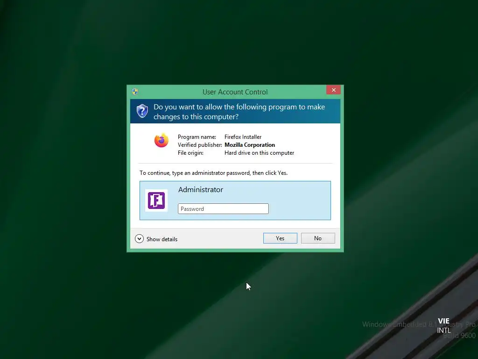Select the Administrator account name label
This screenshot has width=478, height=359.
tap(201, 190)
